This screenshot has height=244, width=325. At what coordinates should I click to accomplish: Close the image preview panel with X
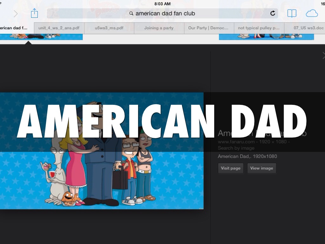coord(323,56)
